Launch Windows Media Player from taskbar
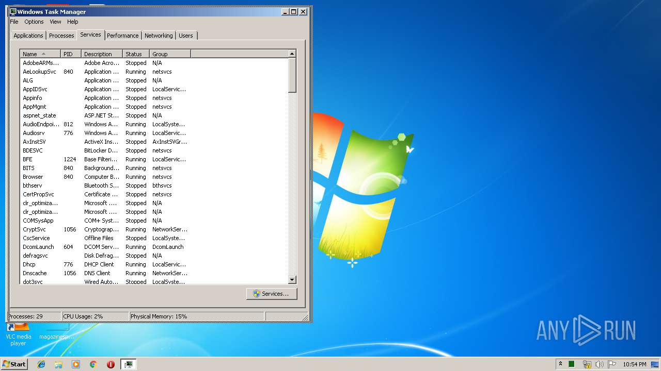 [x=76, y=364]
